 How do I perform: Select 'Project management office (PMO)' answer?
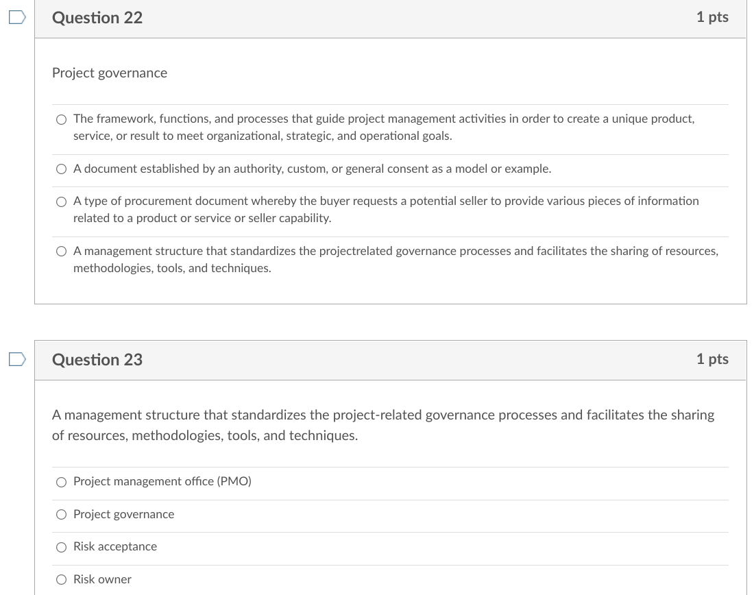[61, 482]
